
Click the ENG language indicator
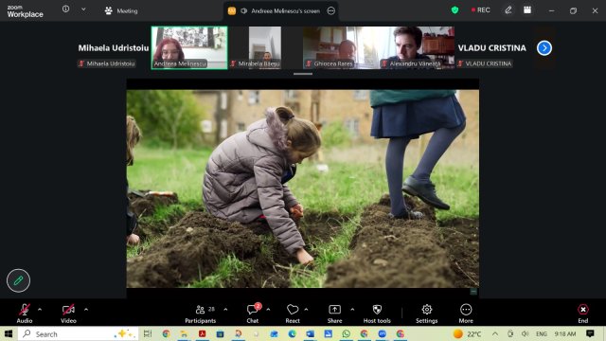pyautogui.click(x=541, y=333)
